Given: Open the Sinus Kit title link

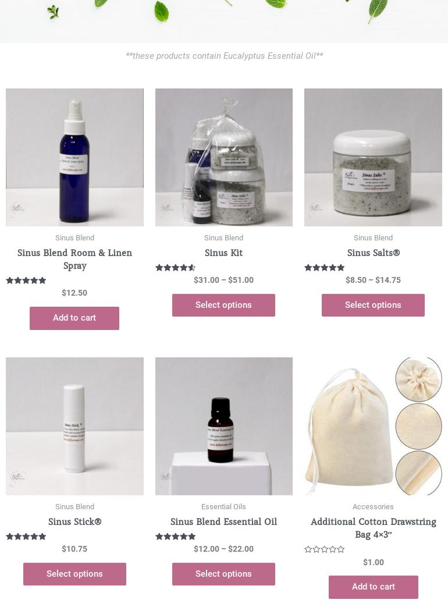Looking at the screenshot, I should point(223,253).
